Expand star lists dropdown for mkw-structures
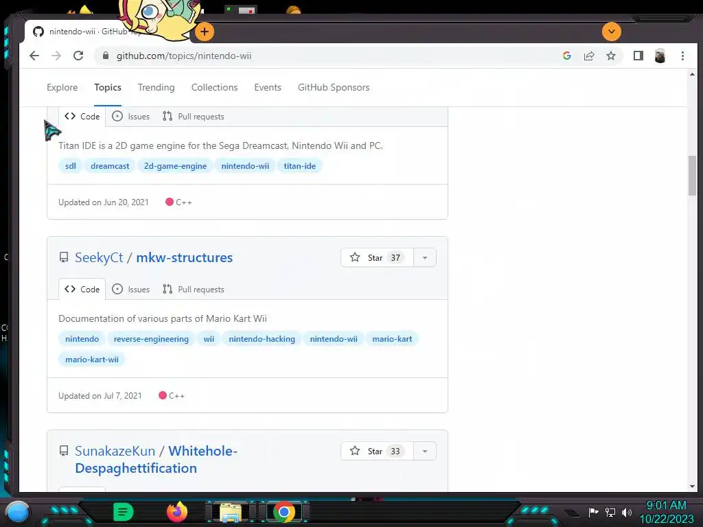The width and height of the screenshot is (703, 527). coord(424,258)
